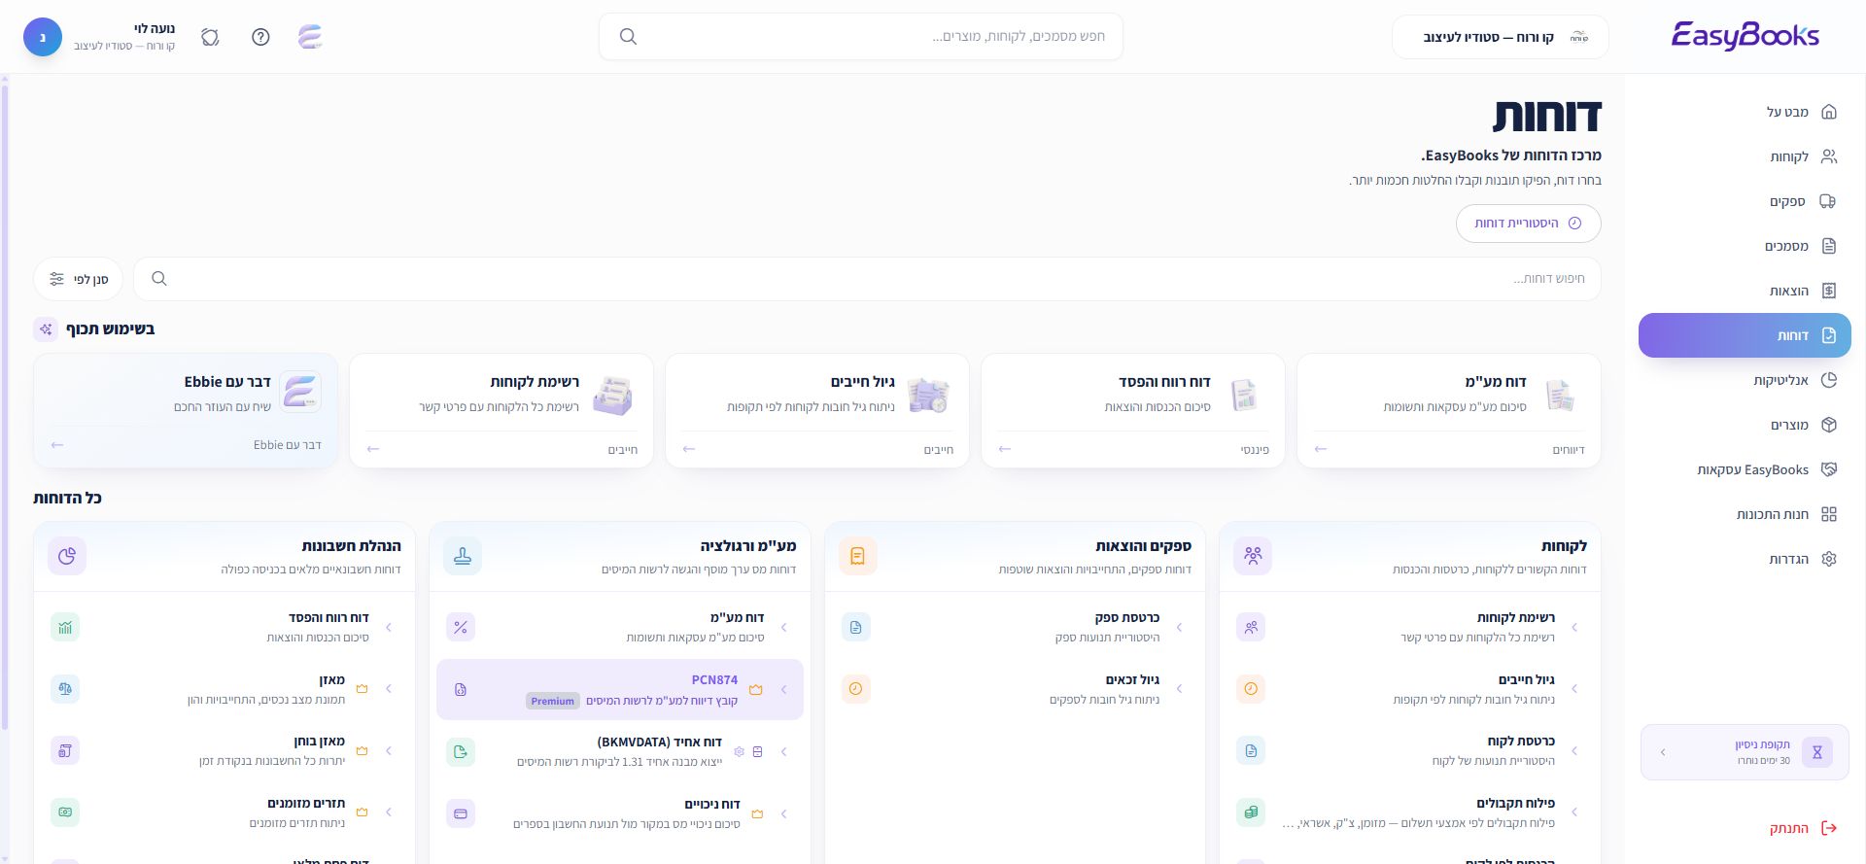Image resolution: width=1866 pixels, height=864 pixels.
Task: Click the export icon of דוח אחיד BKMVDATA
Action: 461,751
